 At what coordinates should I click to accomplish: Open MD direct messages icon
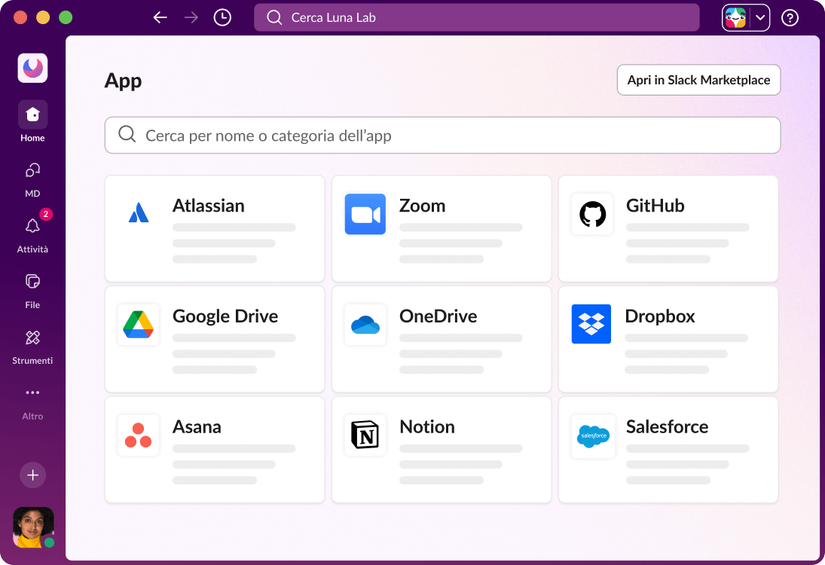coord(32,170)
